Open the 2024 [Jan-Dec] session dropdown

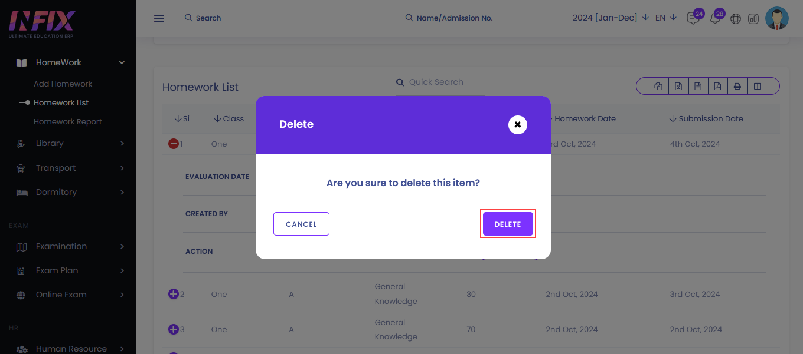[x=611, y=18]
